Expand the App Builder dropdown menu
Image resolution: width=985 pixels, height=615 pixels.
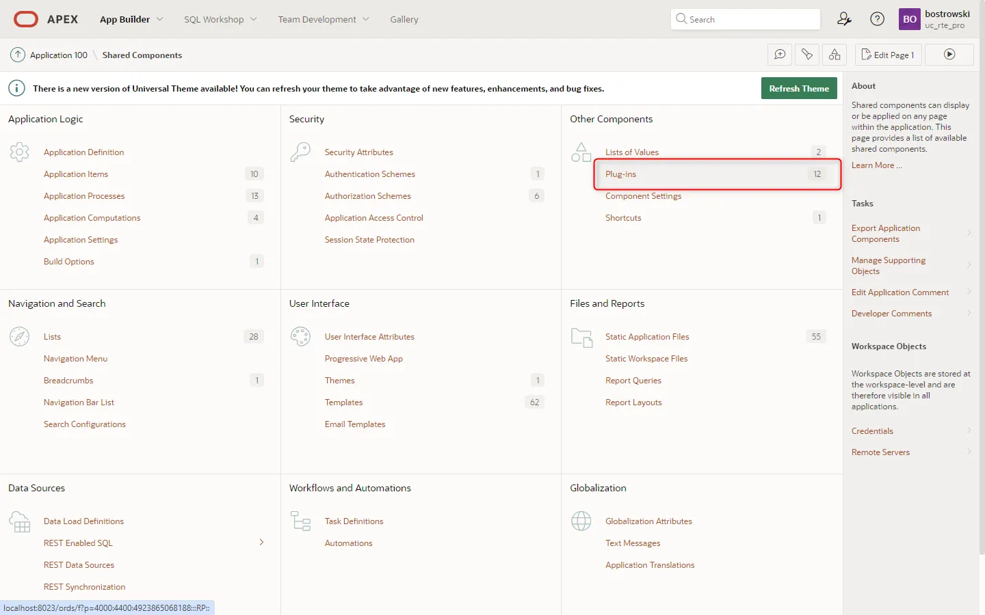point(131,19)
